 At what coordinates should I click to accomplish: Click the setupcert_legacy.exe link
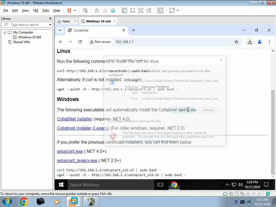[77, 161]
